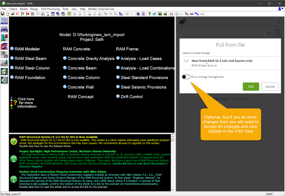Open the Model menu

[x=24, y=9]
